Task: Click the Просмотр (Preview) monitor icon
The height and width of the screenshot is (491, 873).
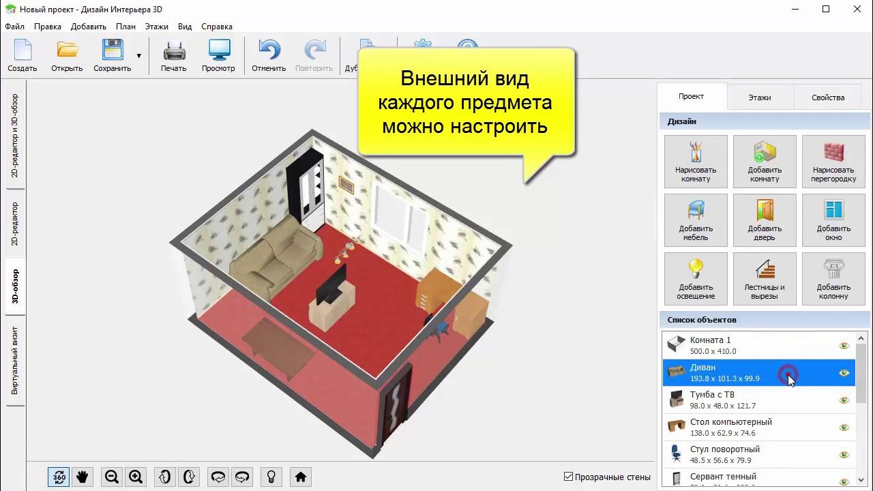Action: coord(218,56)
